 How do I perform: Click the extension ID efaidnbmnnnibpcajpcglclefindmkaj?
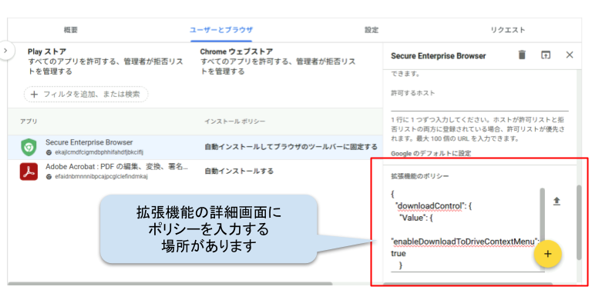(x=101, y=177)
